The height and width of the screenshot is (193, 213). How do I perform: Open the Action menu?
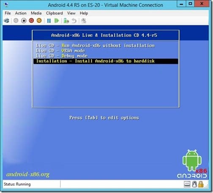21,13
